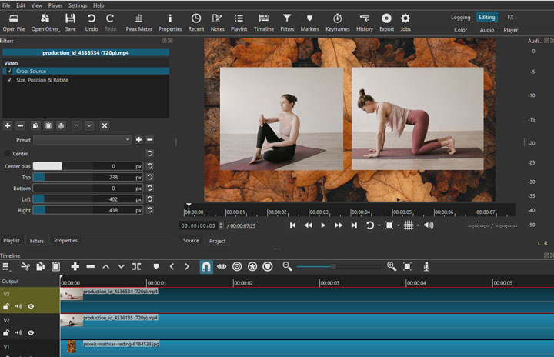Toggle timeline snapping magnet icon
554x357 pixels.
click(x=206, y=266)
